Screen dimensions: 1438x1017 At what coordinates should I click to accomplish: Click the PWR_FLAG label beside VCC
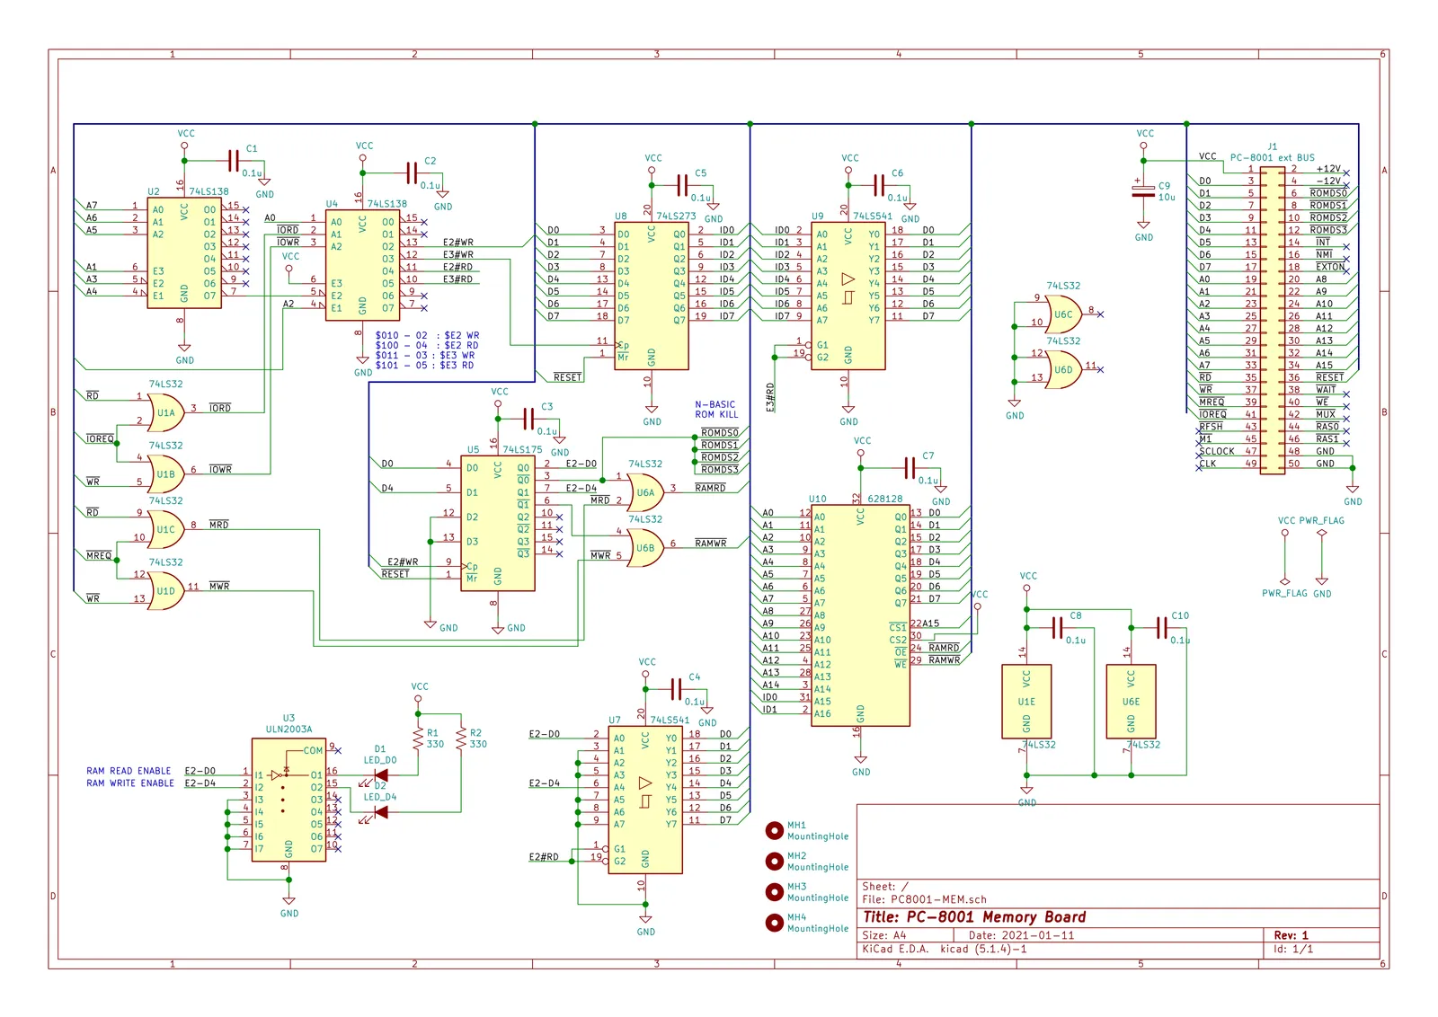point(1321,521)
